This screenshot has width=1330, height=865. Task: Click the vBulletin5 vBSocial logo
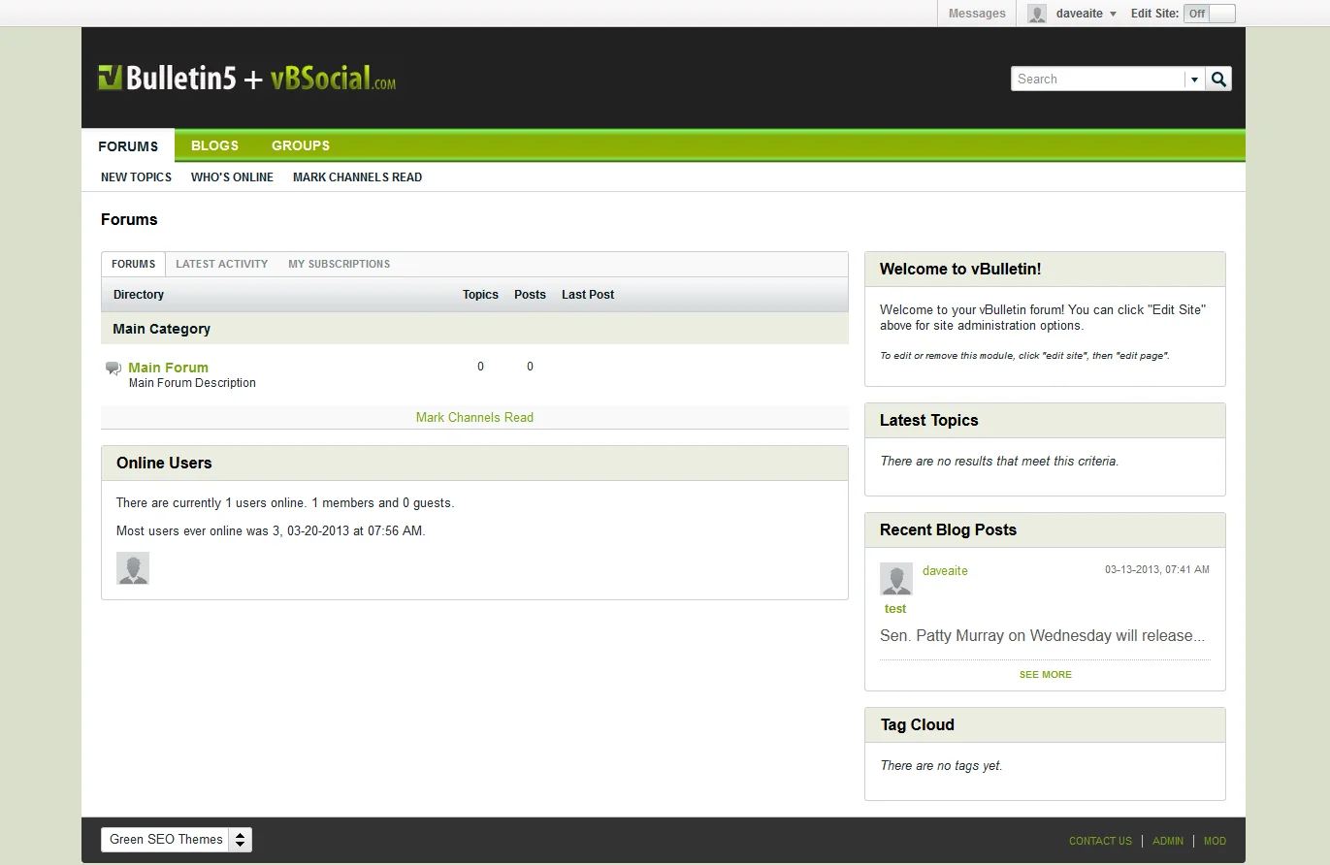pos(247,79)
